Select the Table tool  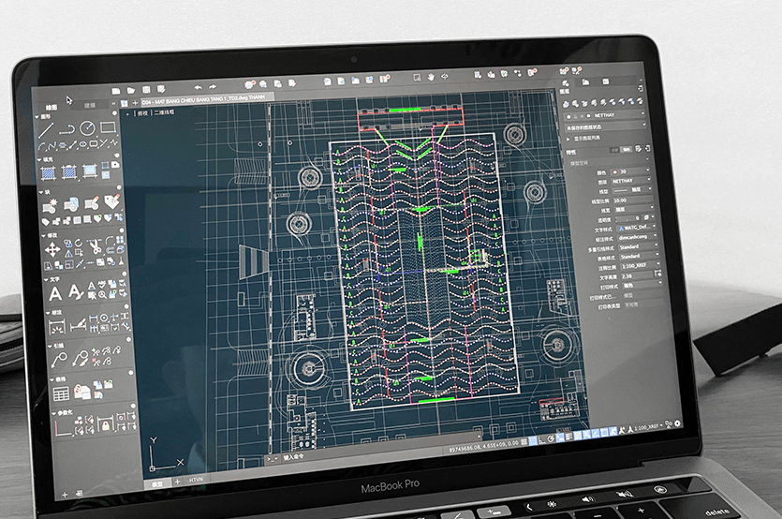click(61, 394)
